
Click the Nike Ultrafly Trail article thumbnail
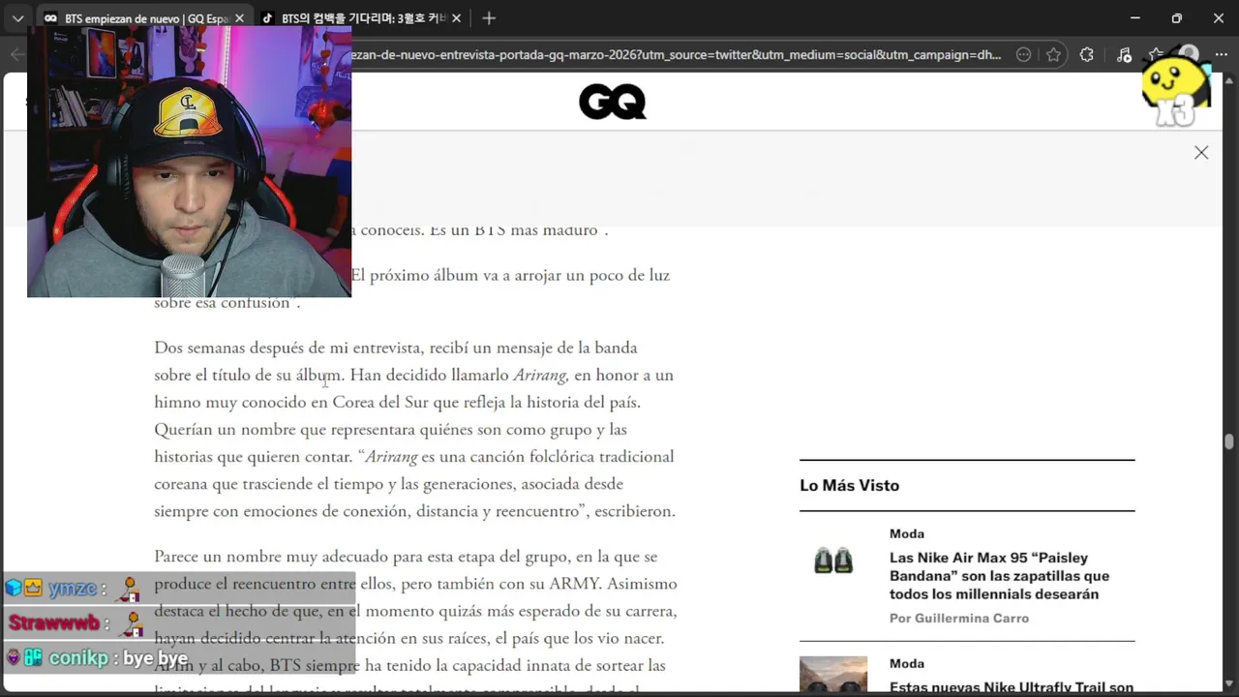[x=833, y=676]
